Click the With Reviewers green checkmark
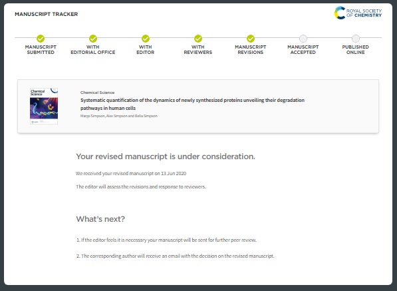Viewport: 397px width, 291px height. pos(198,39)
